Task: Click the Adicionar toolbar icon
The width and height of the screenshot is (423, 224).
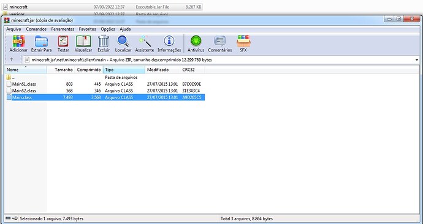Action: click(x=18, y=43)
